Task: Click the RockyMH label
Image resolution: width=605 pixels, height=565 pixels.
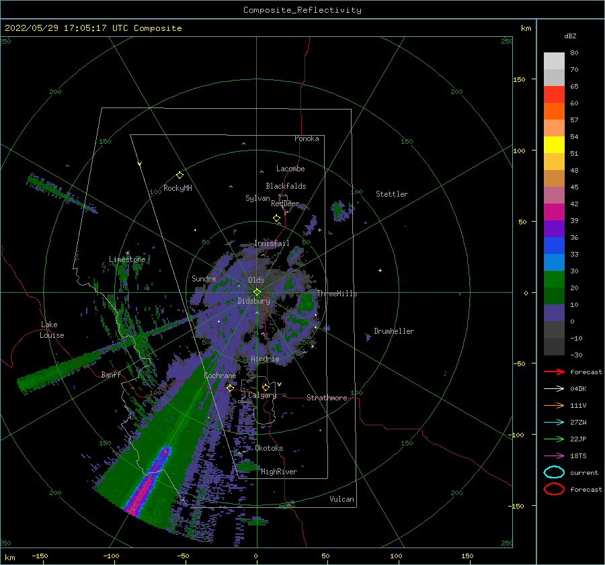Action: [177, 188]
